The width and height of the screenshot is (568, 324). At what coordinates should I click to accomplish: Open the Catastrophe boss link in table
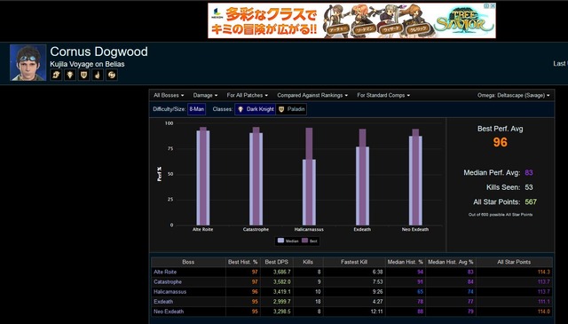point(168,281)
